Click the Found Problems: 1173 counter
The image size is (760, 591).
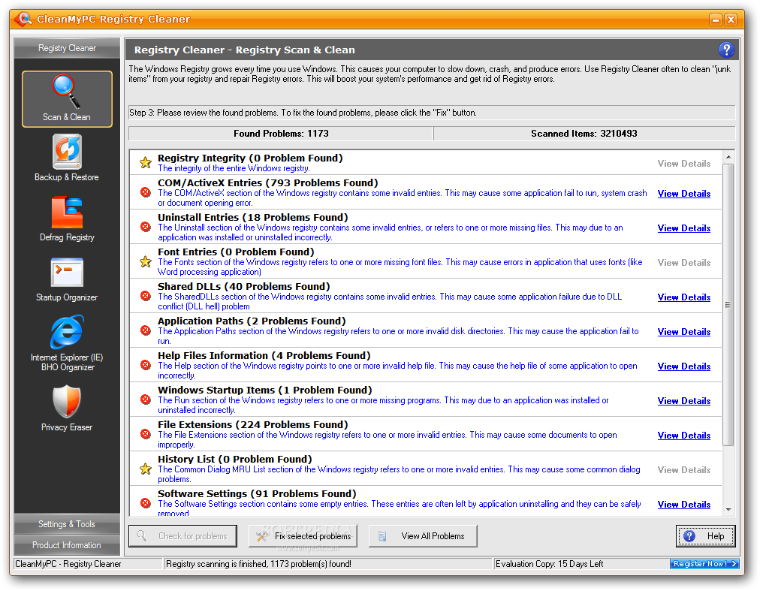281,134
